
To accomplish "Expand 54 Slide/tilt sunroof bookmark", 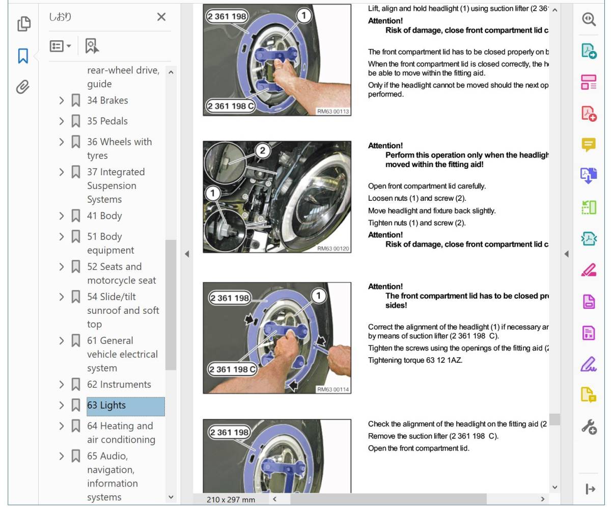I will (x=62, y=297).
